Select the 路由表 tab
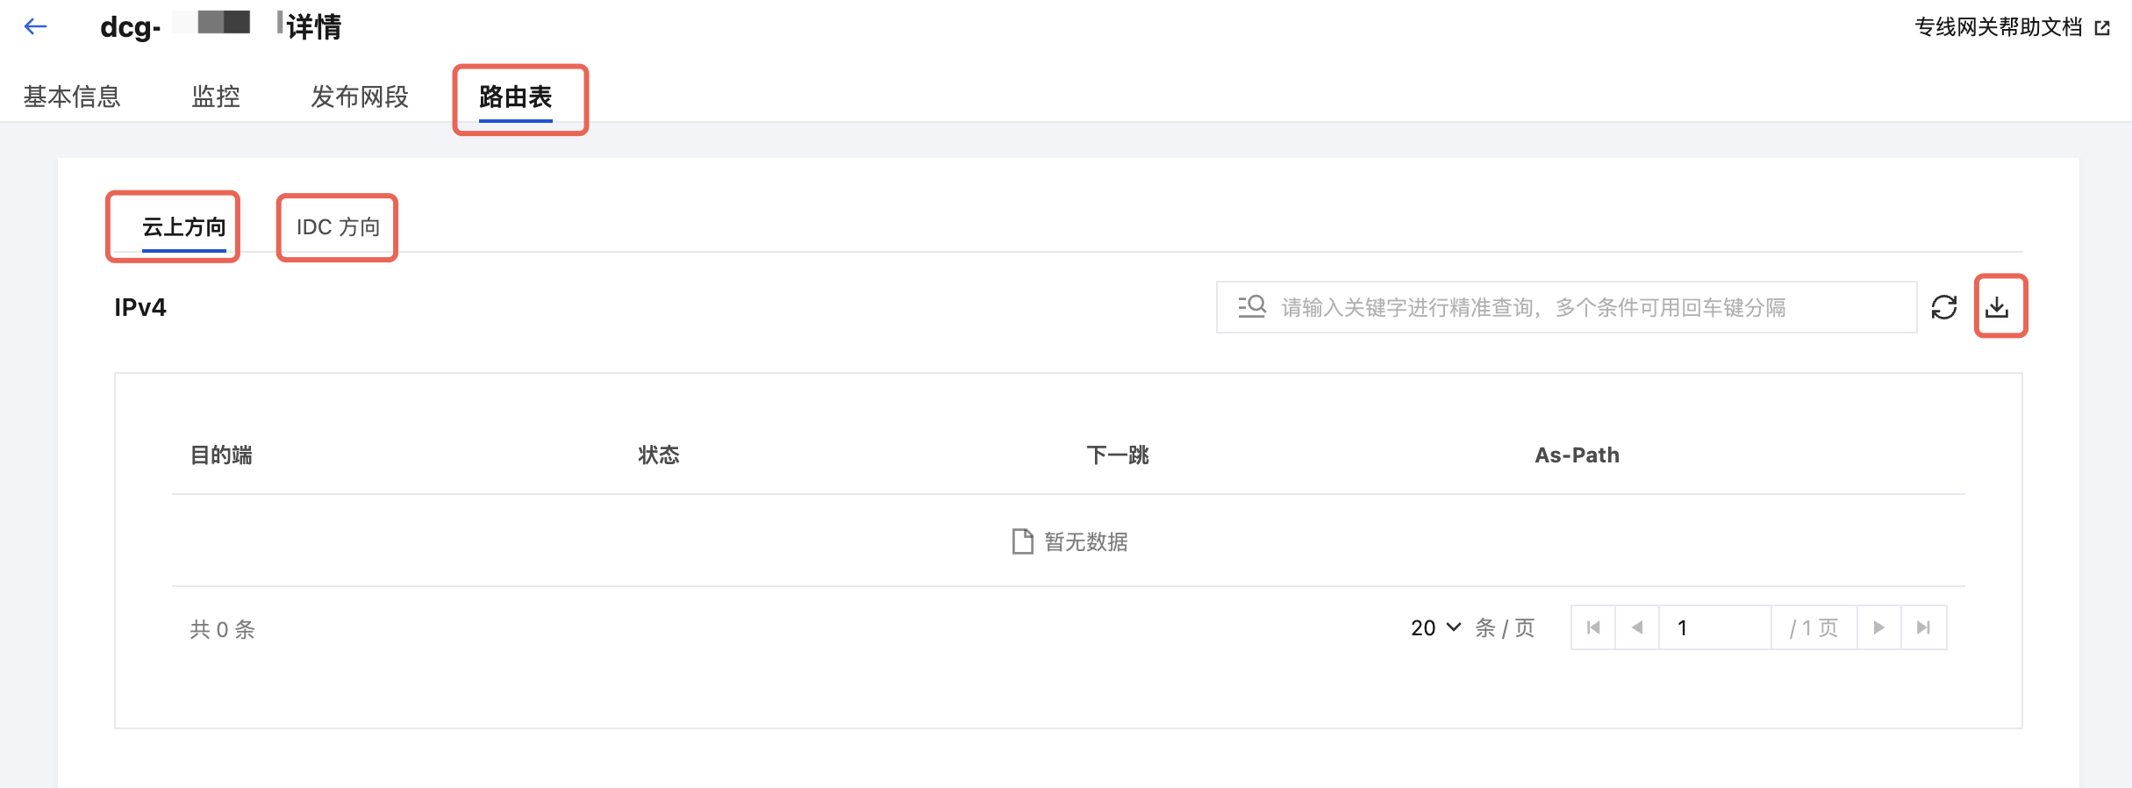 [516, 97]
